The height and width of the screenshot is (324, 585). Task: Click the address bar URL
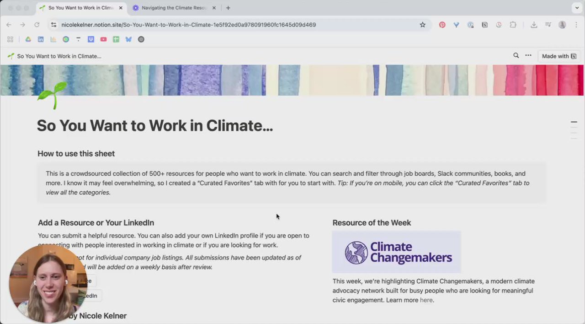tap(189, 25)
